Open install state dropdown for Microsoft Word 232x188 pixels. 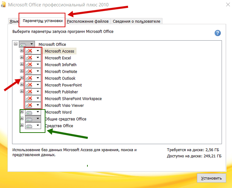coord(33,112)
